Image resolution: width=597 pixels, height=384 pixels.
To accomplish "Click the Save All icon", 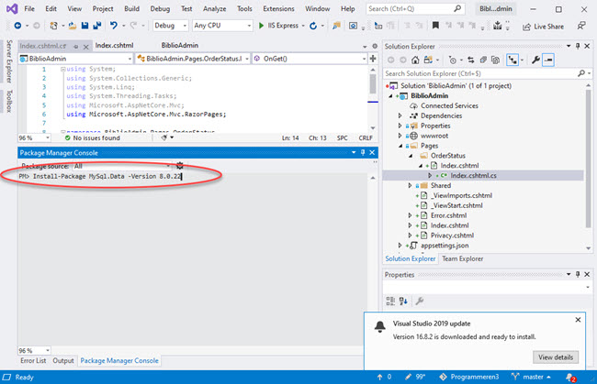I will (97, 26).
